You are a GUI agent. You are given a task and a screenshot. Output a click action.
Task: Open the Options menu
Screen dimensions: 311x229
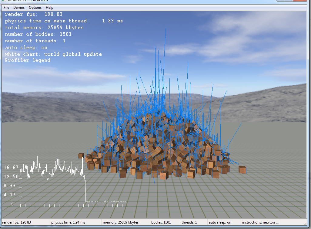pos(35,8)
